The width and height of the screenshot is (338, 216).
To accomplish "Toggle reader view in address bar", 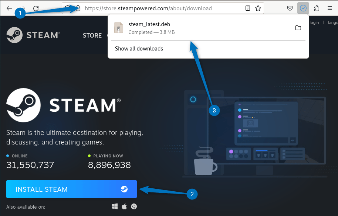I will pos(248,8).
